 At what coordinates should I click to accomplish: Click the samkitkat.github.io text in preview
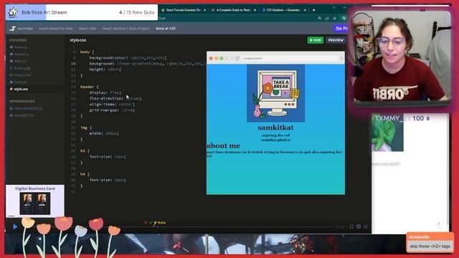[x=275, y=140]
